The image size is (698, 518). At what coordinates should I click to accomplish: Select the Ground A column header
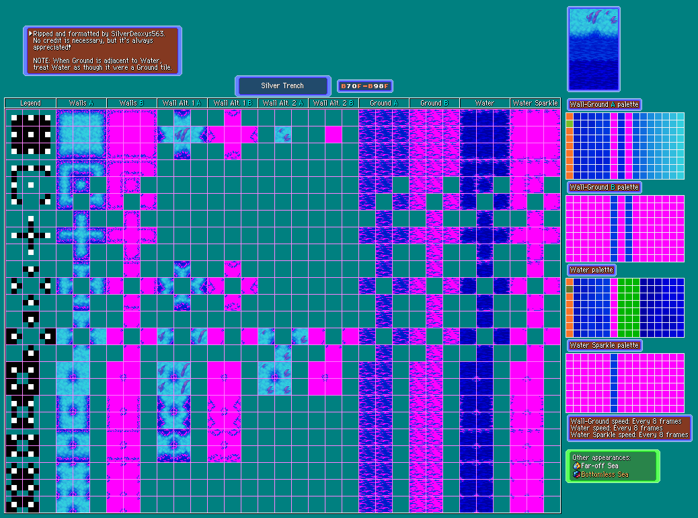tap(384, 103)
